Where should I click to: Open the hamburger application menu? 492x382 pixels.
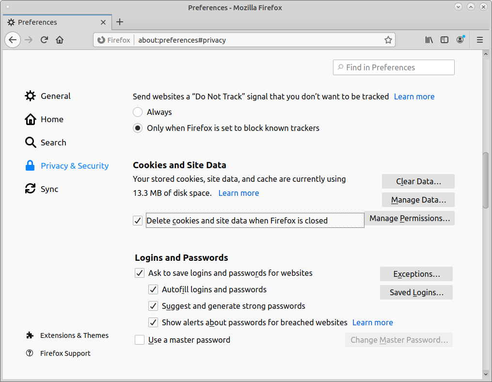click(x=480, y=40)
